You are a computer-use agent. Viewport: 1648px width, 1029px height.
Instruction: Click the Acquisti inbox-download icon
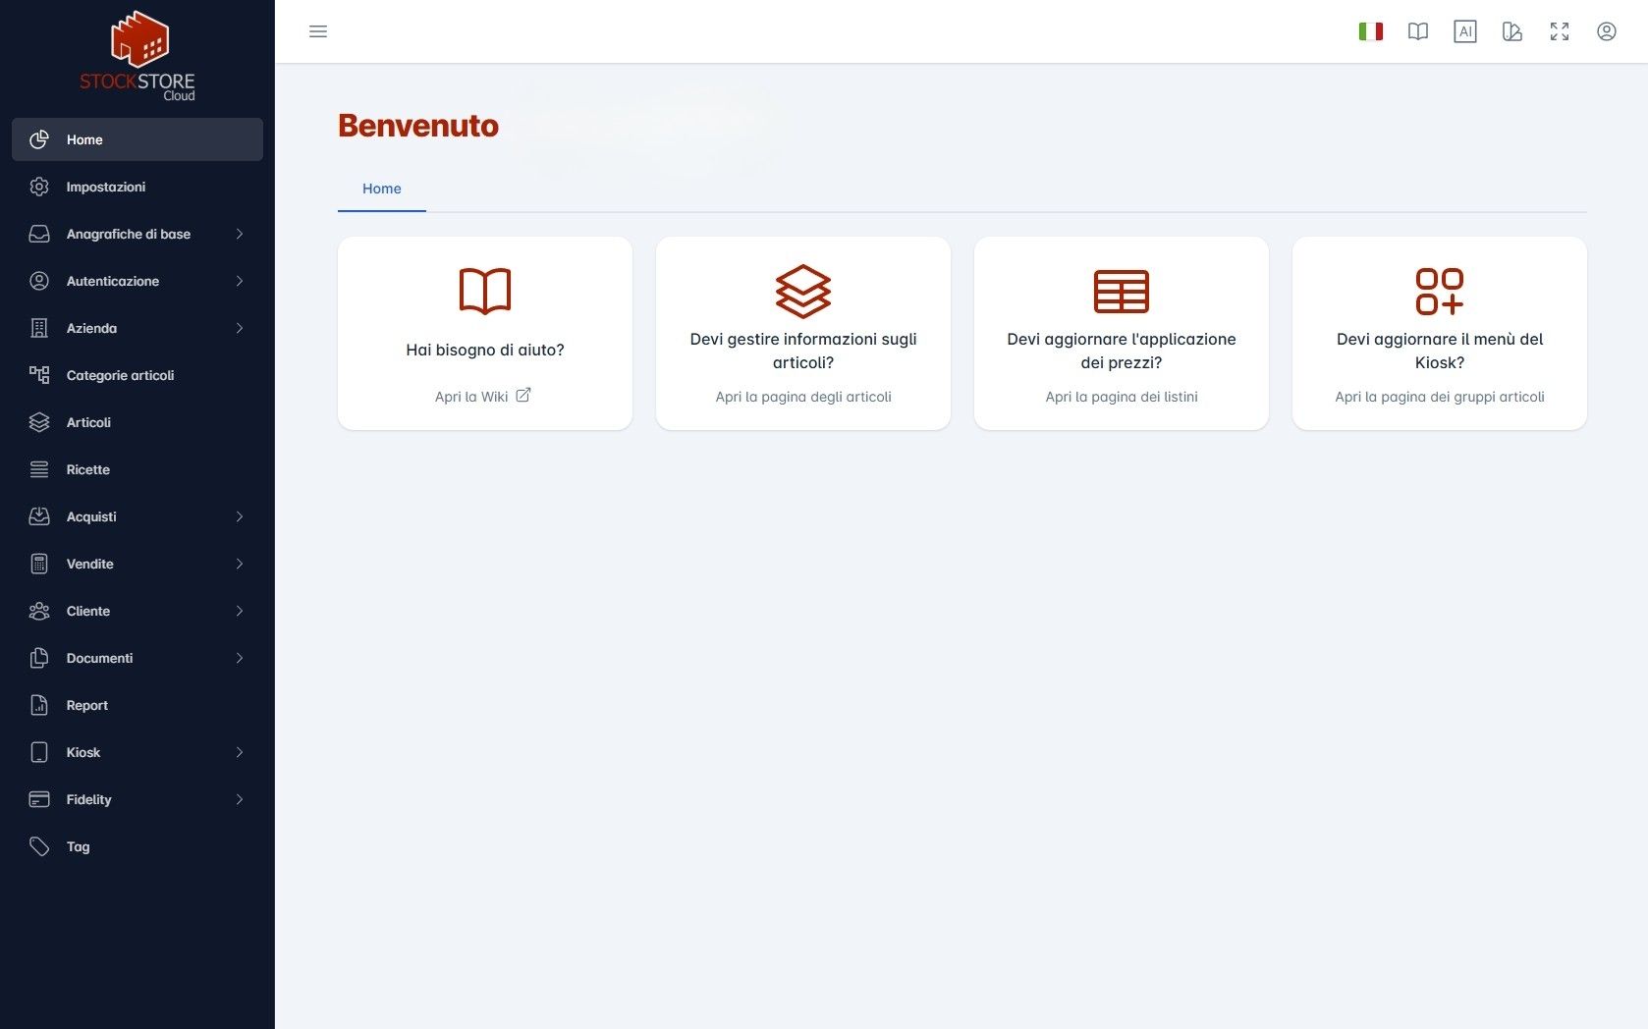[x=39, y=516]
